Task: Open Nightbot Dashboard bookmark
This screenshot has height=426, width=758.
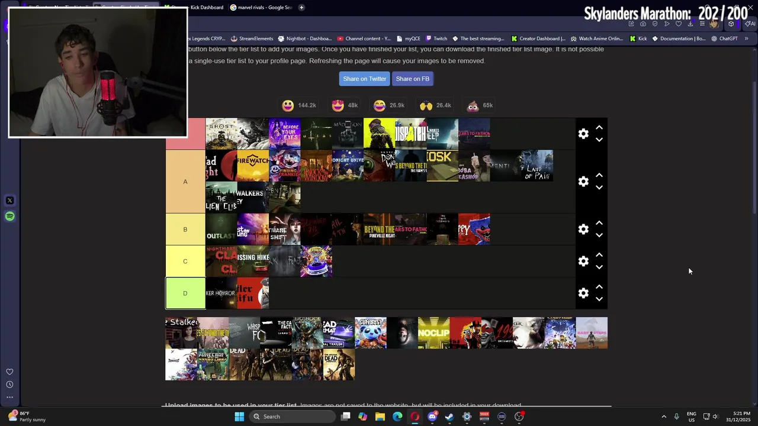Action: click(x=305, y=38)
